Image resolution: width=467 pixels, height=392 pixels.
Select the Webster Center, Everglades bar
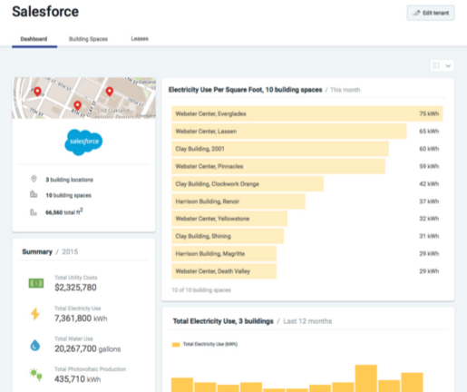(x=307, y=113)
